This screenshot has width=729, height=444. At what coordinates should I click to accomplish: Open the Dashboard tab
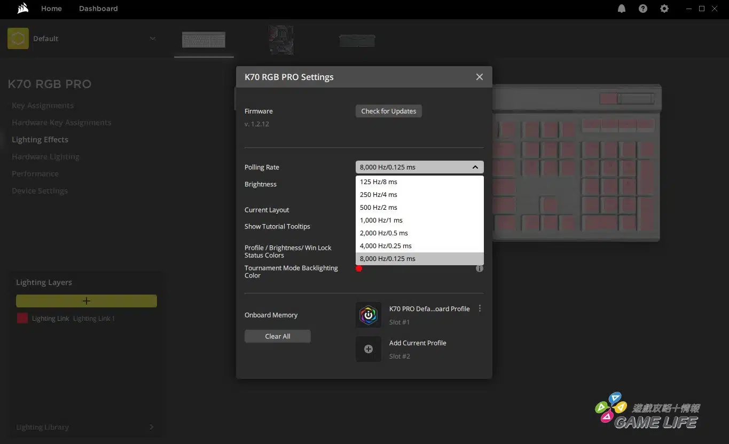pyautogui.click(x=98, y=9)
